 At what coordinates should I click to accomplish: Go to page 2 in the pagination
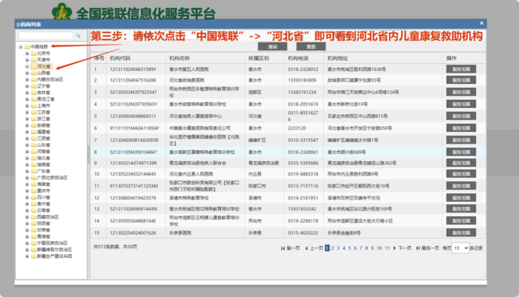point(333,248)
